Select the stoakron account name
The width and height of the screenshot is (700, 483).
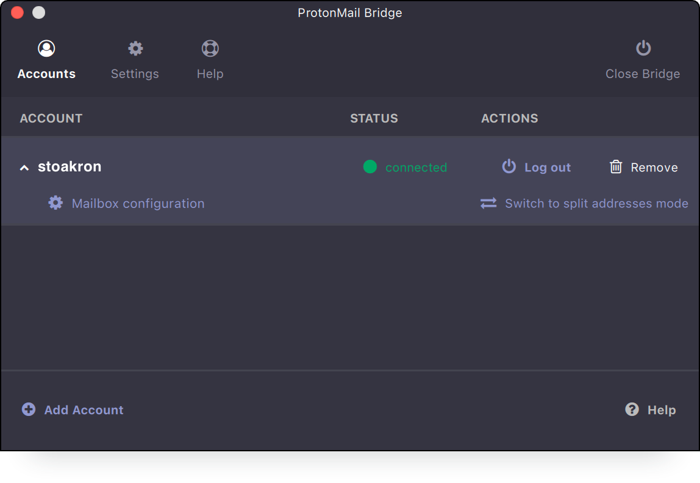(x=70, y=166)
